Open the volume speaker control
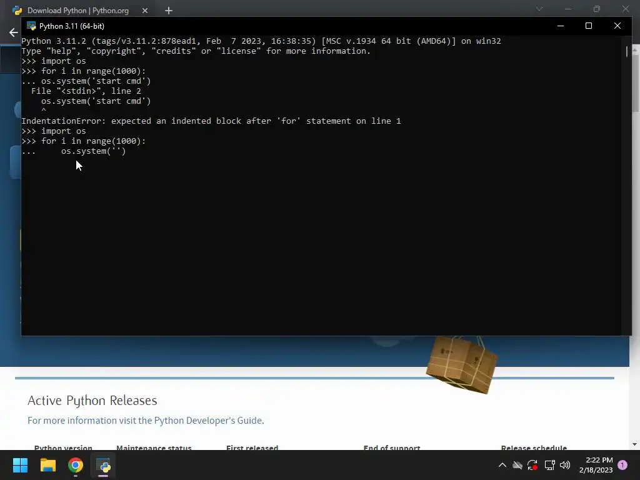This screenshot has height=480, width=640. pyautogui.click(x=565, y=465)
